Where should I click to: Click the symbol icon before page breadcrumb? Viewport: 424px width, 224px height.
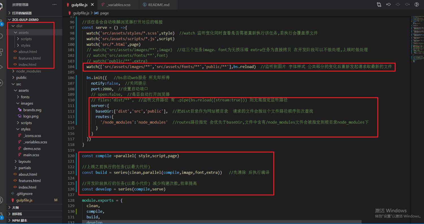pos(96,13)
